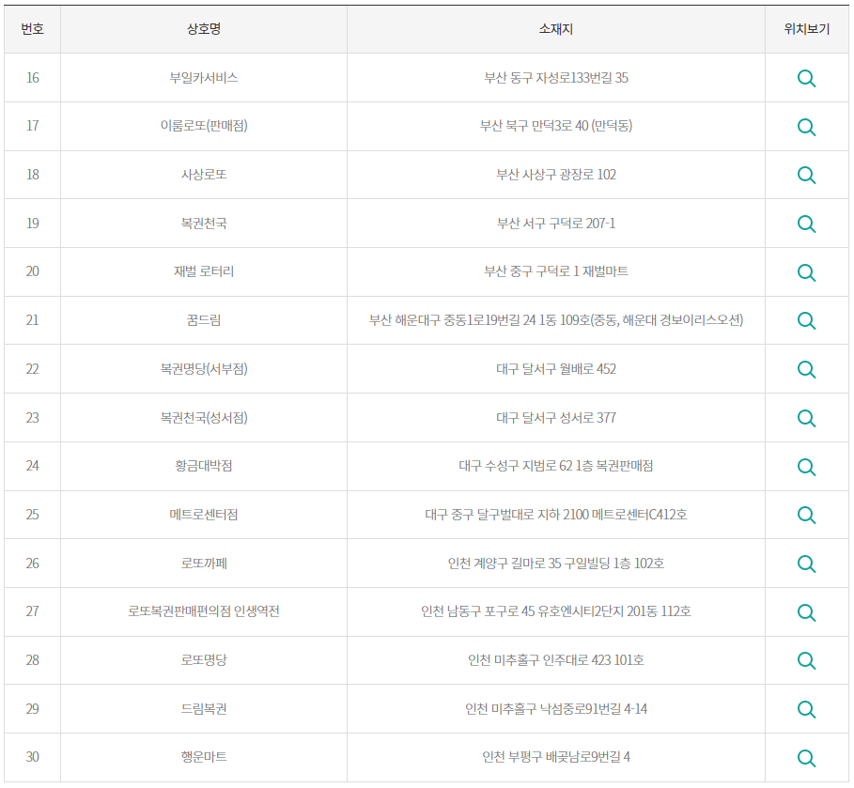Click magnifier icon for 이룸로또(판매점)
854x788 pixels.
pos(806,127)
